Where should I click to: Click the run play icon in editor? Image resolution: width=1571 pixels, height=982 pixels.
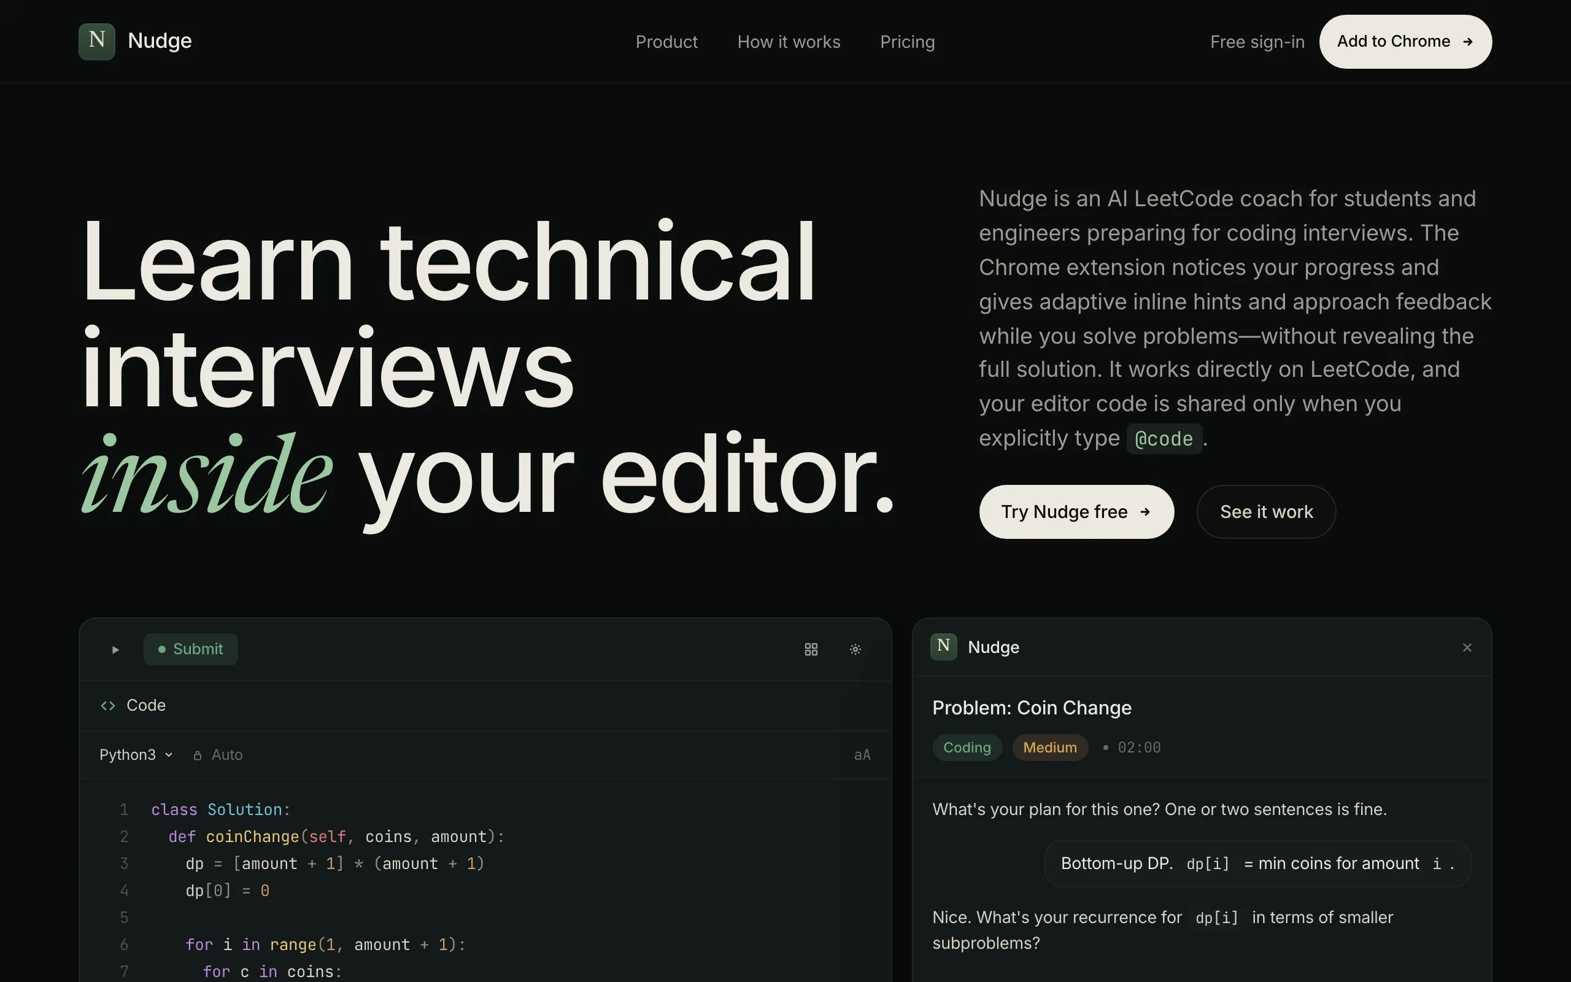pyautogui.click(x=115, y=649)
